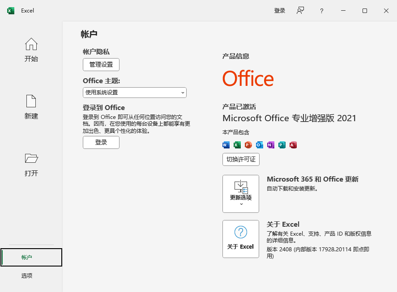Click the Excel icon under 本产品包含

(237, 145)
